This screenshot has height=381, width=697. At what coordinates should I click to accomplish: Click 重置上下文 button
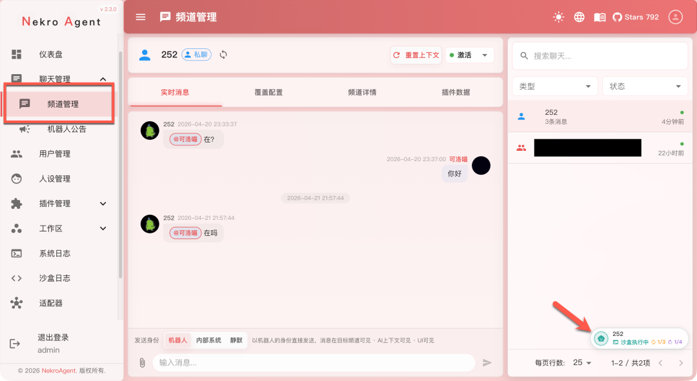point(416,55)
